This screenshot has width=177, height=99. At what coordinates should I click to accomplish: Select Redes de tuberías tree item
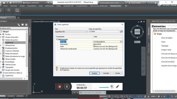12,54
